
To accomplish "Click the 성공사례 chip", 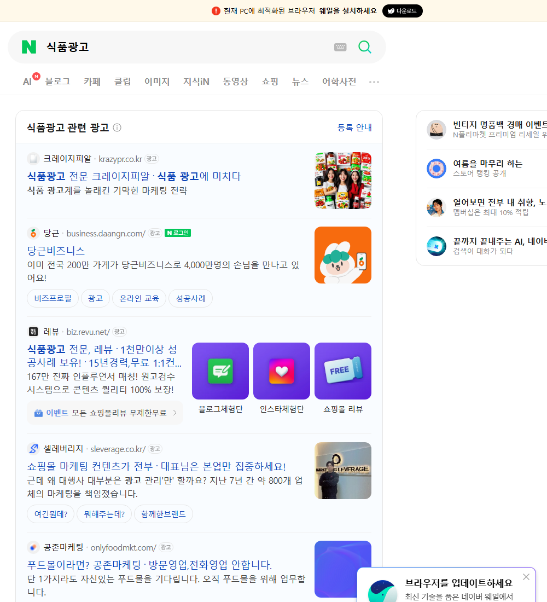I will point(190,298).
